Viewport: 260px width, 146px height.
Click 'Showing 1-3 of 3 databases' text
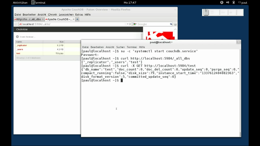coord(28,58)
